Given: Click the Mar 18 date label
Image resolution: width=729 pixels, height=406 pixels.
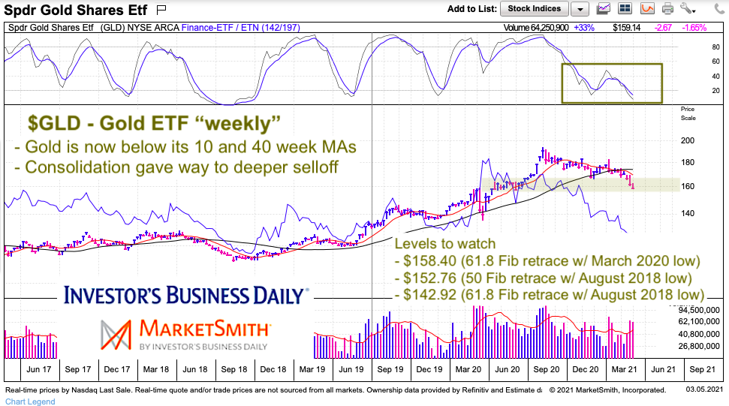Looking at the screenshot, I should [x=155, y=369].
